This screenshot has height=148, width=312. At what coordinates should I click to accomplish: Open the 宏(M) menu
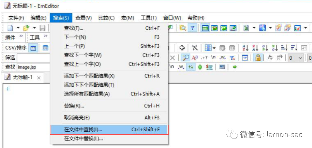pyautogui.click(x=128, y=18)
